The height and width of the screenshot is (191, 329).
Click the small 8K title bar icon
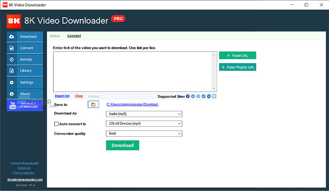tap(5, 5)
